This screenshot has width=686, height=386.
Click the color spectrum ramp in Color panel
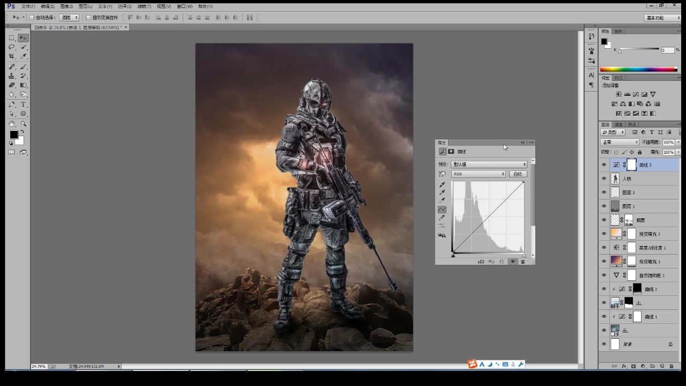638,69
